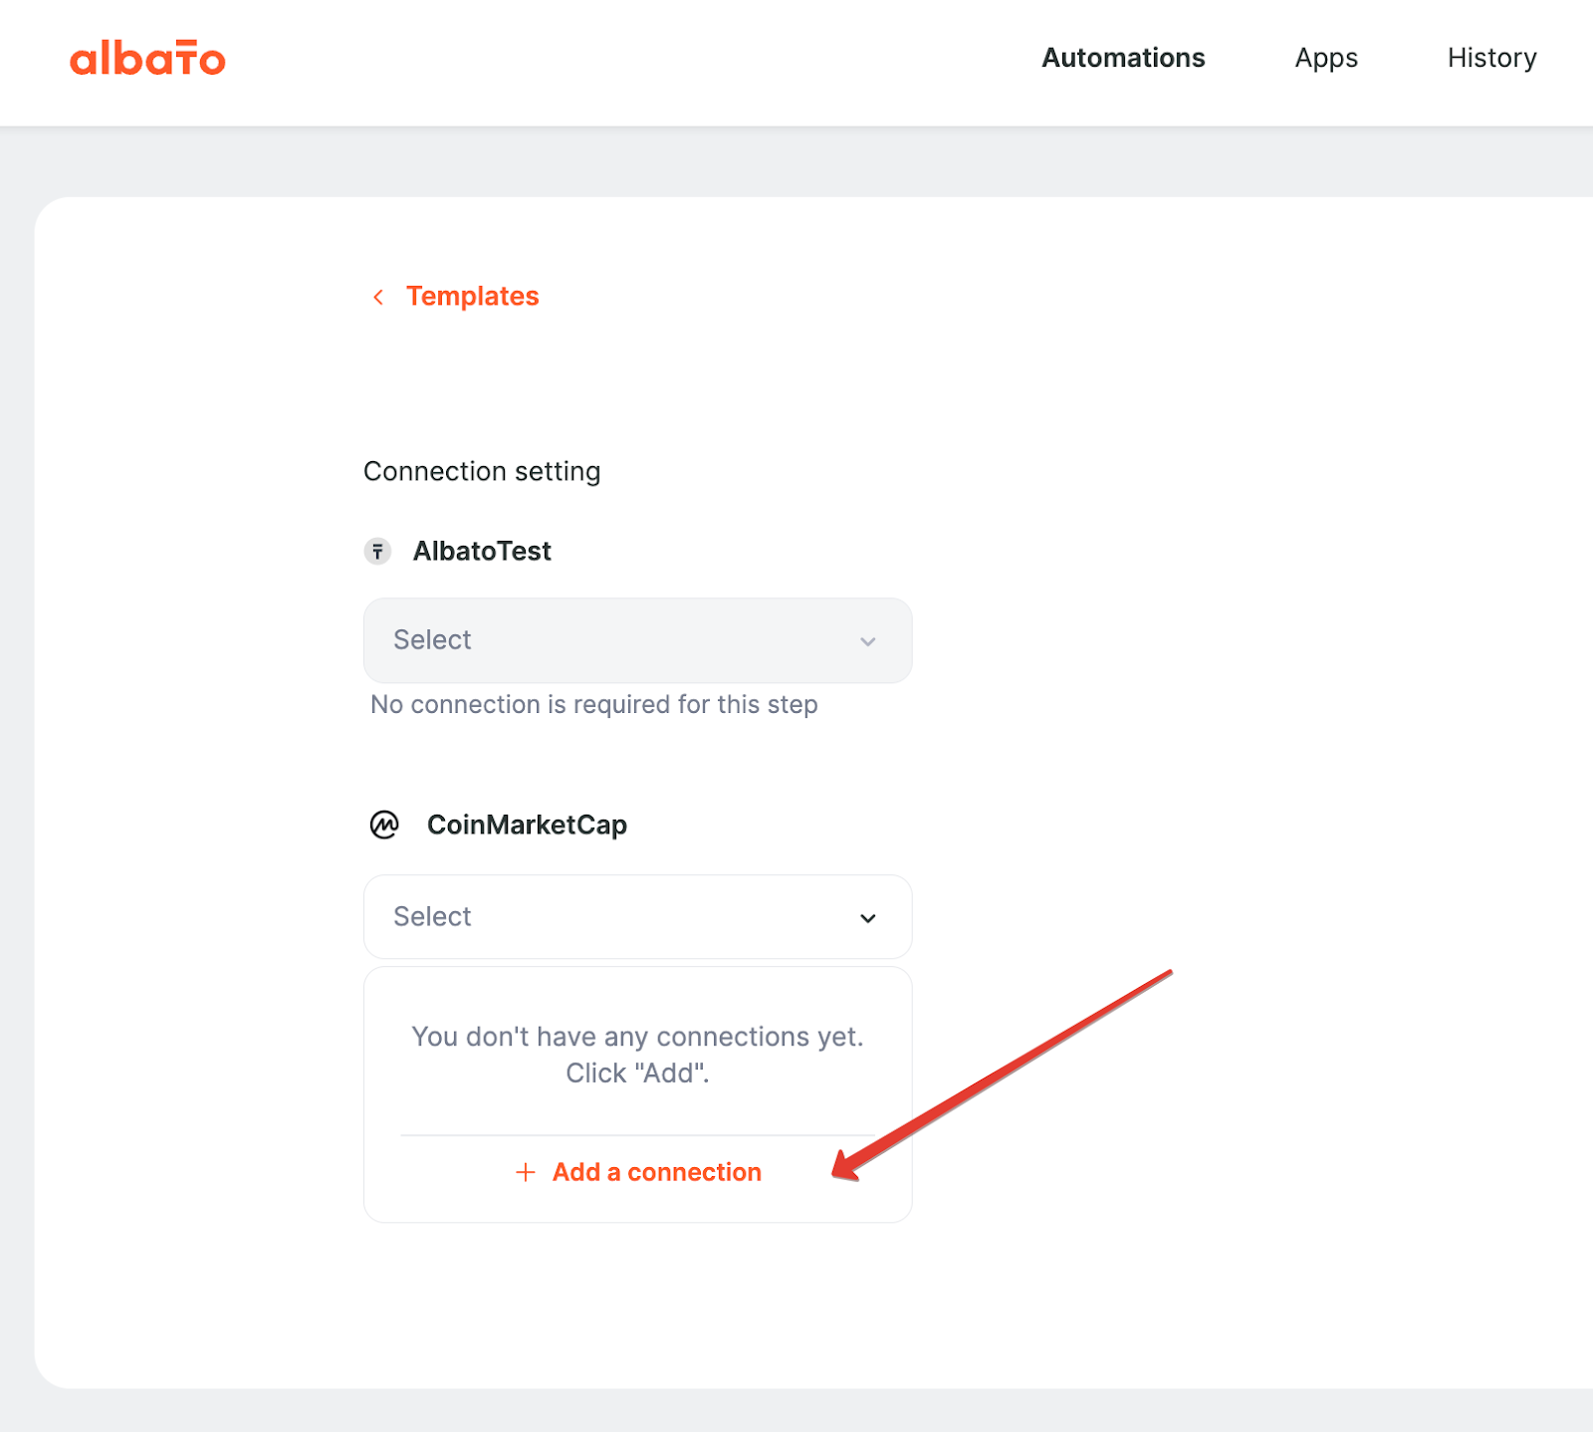This screenshot has width=1593, height=1432.
Task: Click the CoinMarketCap dropdown chevron arrow
Action: pyautogui.click(x=868, y=918)
